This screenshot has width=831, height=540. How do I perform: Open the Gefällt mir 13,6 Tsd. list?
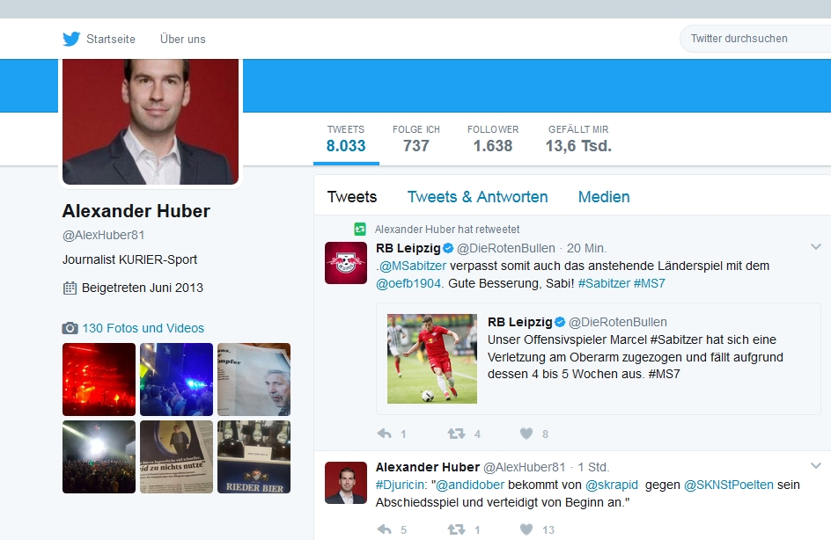578,139
